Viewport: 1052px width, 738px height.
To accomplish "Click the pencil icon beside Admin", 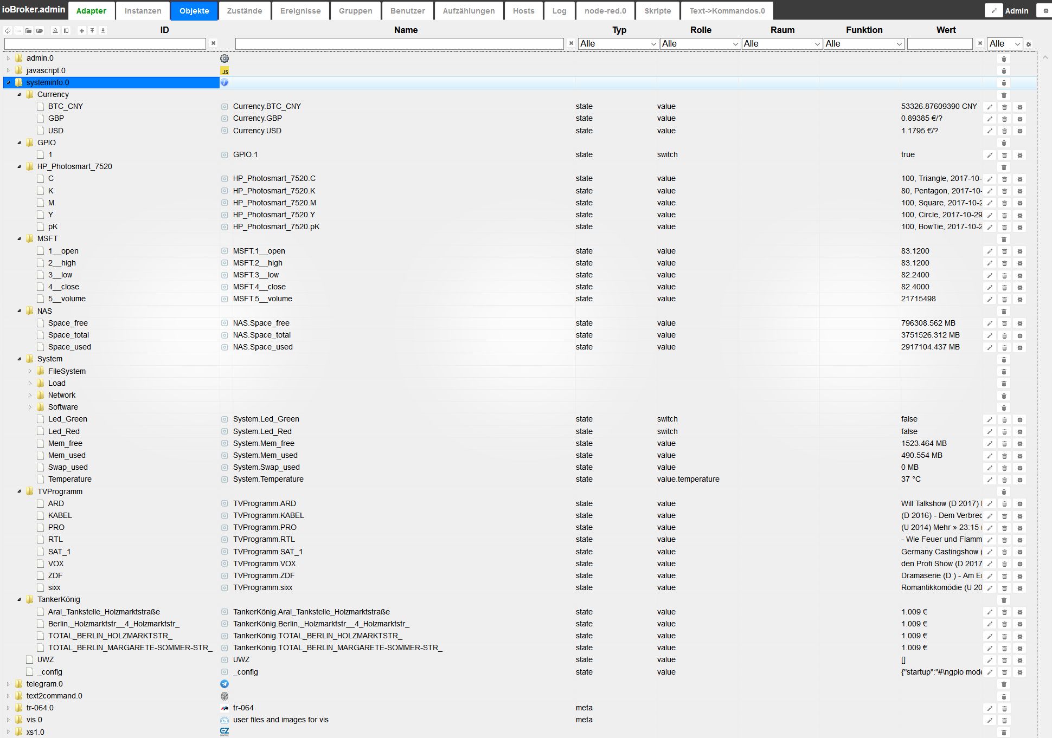I will (x=993, y=10).
